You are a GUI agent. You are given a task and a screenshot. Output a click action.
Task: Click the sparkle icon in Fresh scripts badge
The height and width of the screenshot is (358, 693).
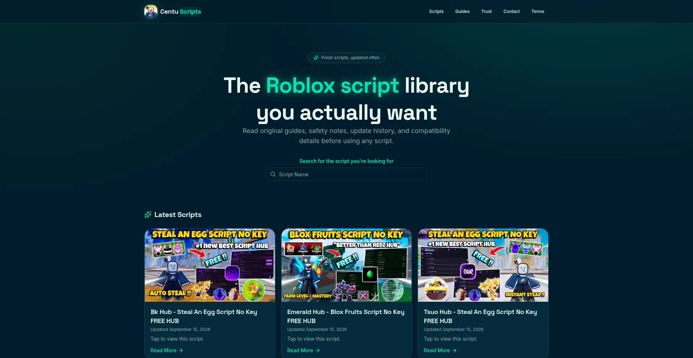pos(316,58)
